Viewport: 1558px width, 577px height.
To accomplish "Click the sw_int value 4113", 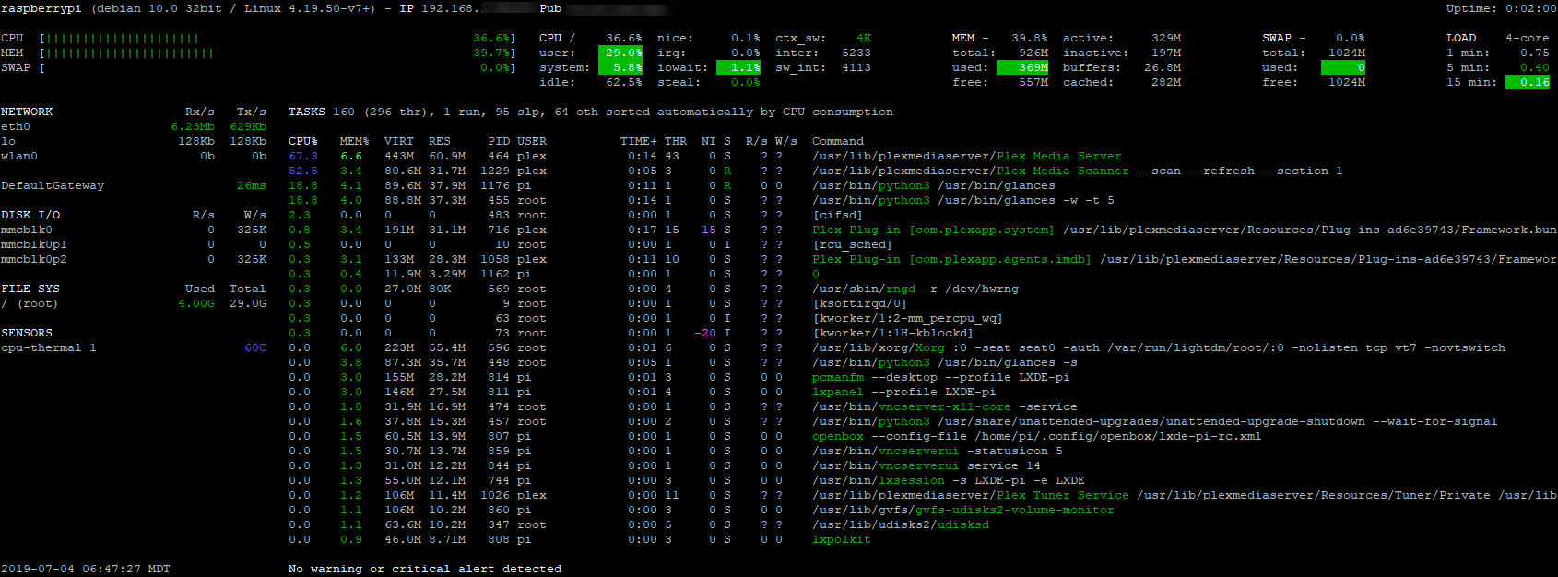I will pyautogui.click(x=856, y=68).
